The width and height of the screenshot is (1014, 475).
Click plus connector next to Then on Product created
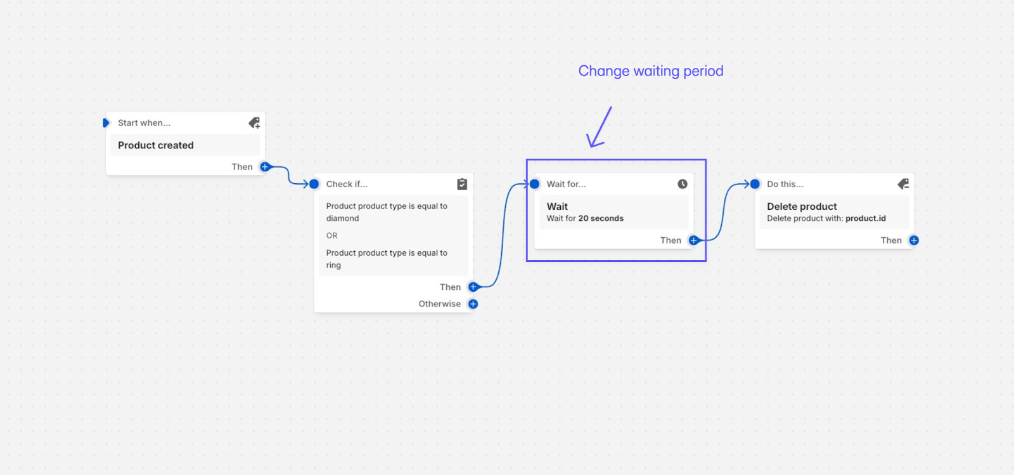[x=265, y=167]
